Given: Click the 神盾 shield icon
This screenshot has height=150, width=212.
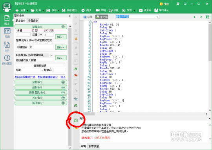Looking at the screenshot, I should pos(161,4).
